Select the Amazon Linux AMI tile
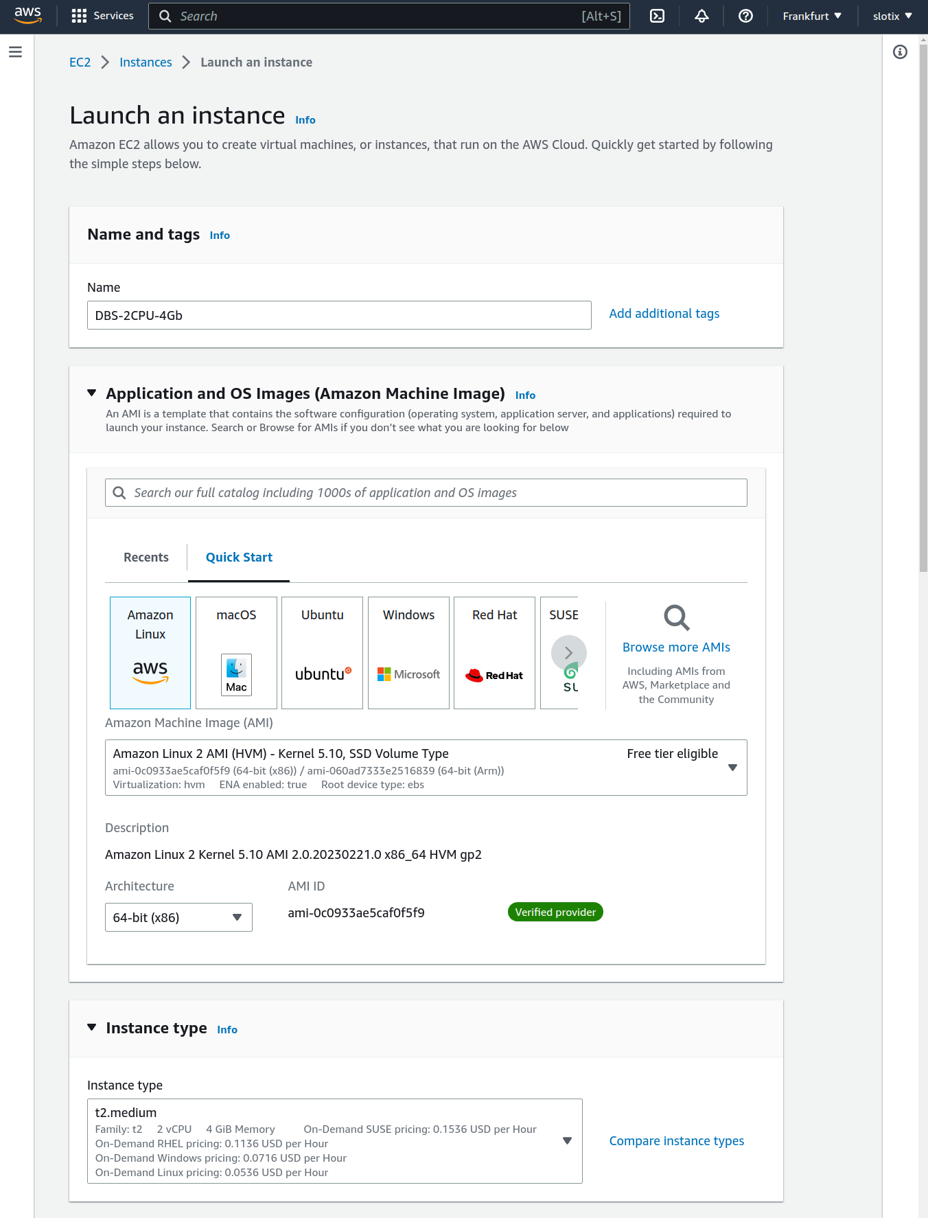 [x=150, y=652]
